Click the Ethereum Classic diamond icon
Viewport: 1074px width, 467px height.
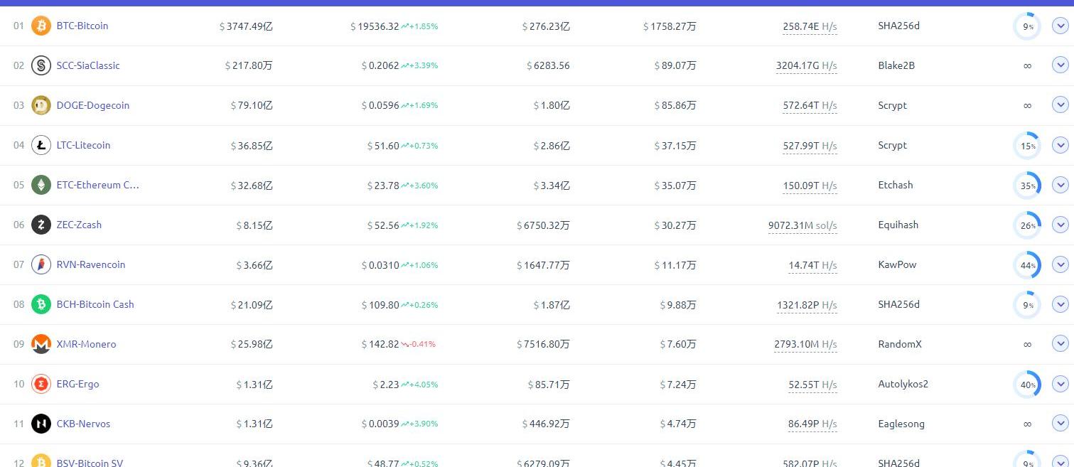41,186
